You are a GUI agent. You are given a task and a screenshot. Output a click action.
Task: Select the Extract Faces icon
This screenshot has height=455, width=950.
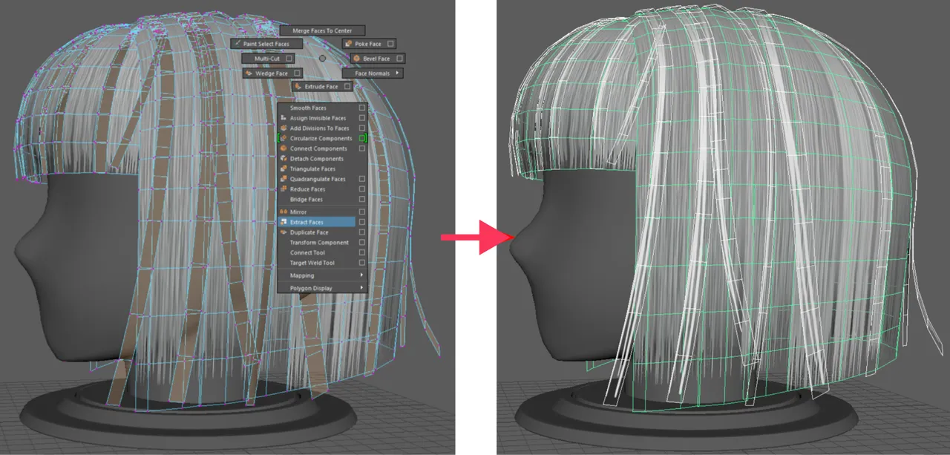[284, 221]
